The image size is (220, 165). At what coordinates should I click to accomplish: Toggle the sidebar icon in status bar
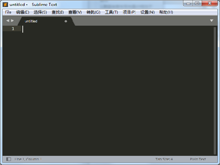tap(8, 159)
